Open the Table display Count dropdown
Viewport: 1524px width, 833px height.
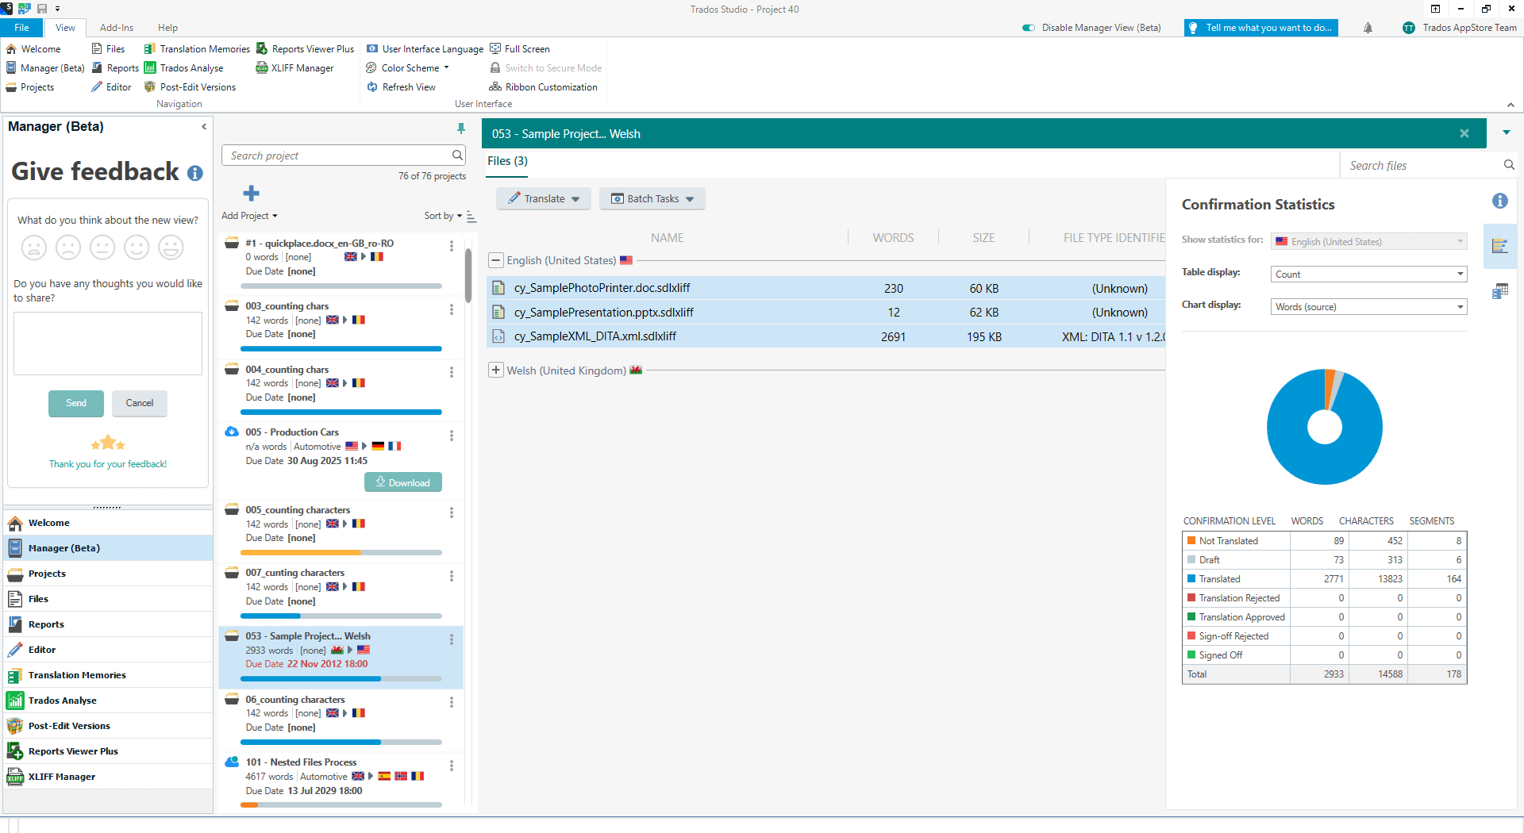pyautogui.click(x=1368, y=274)
